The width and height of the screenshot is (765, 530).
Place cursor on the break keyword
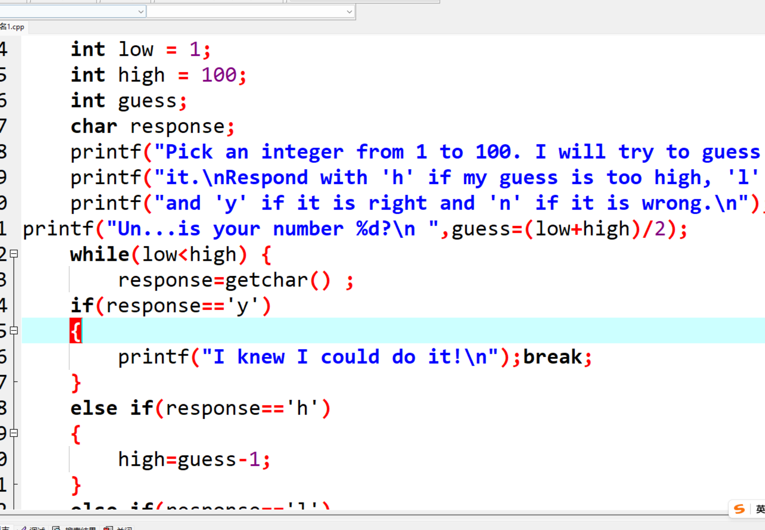pyautogui.click(x=552, y=357)
